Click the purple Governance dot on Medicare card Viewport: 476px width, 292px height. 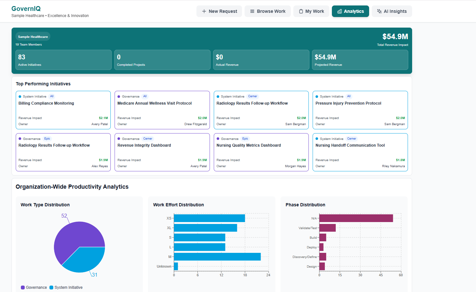(x=119, y=96)
